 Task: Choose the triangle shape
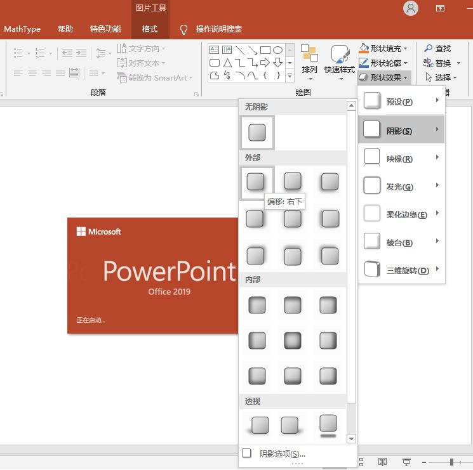click(227, 63)
